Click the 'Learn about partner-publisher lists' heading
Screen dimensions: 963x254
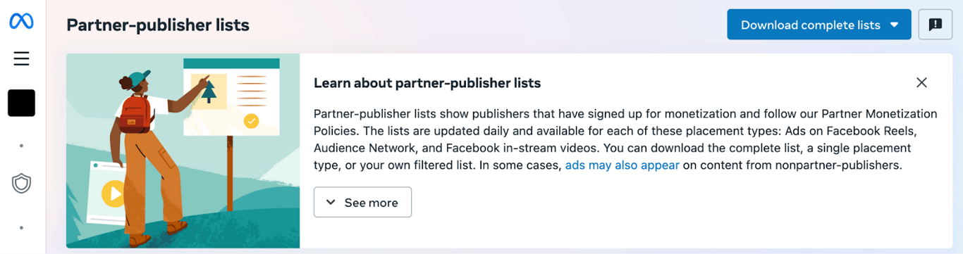coord(427,83)
